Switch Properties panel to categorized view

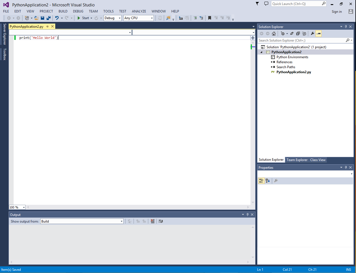point(261,181)
